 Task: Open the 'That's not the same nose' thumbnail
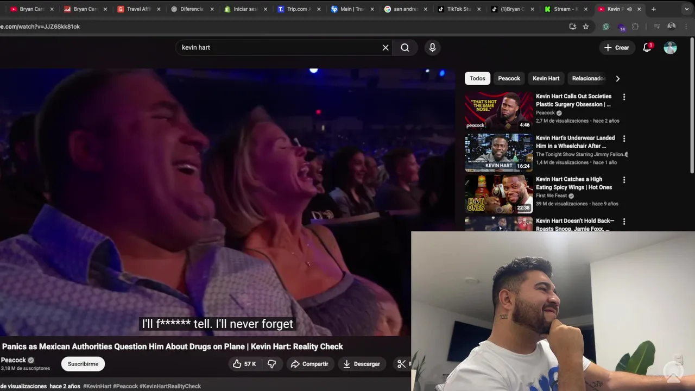[498, 111]
